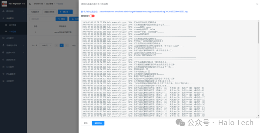
Task: Click the 统计报表 dashboard icon in sidebar
Action: click(3, 11)
